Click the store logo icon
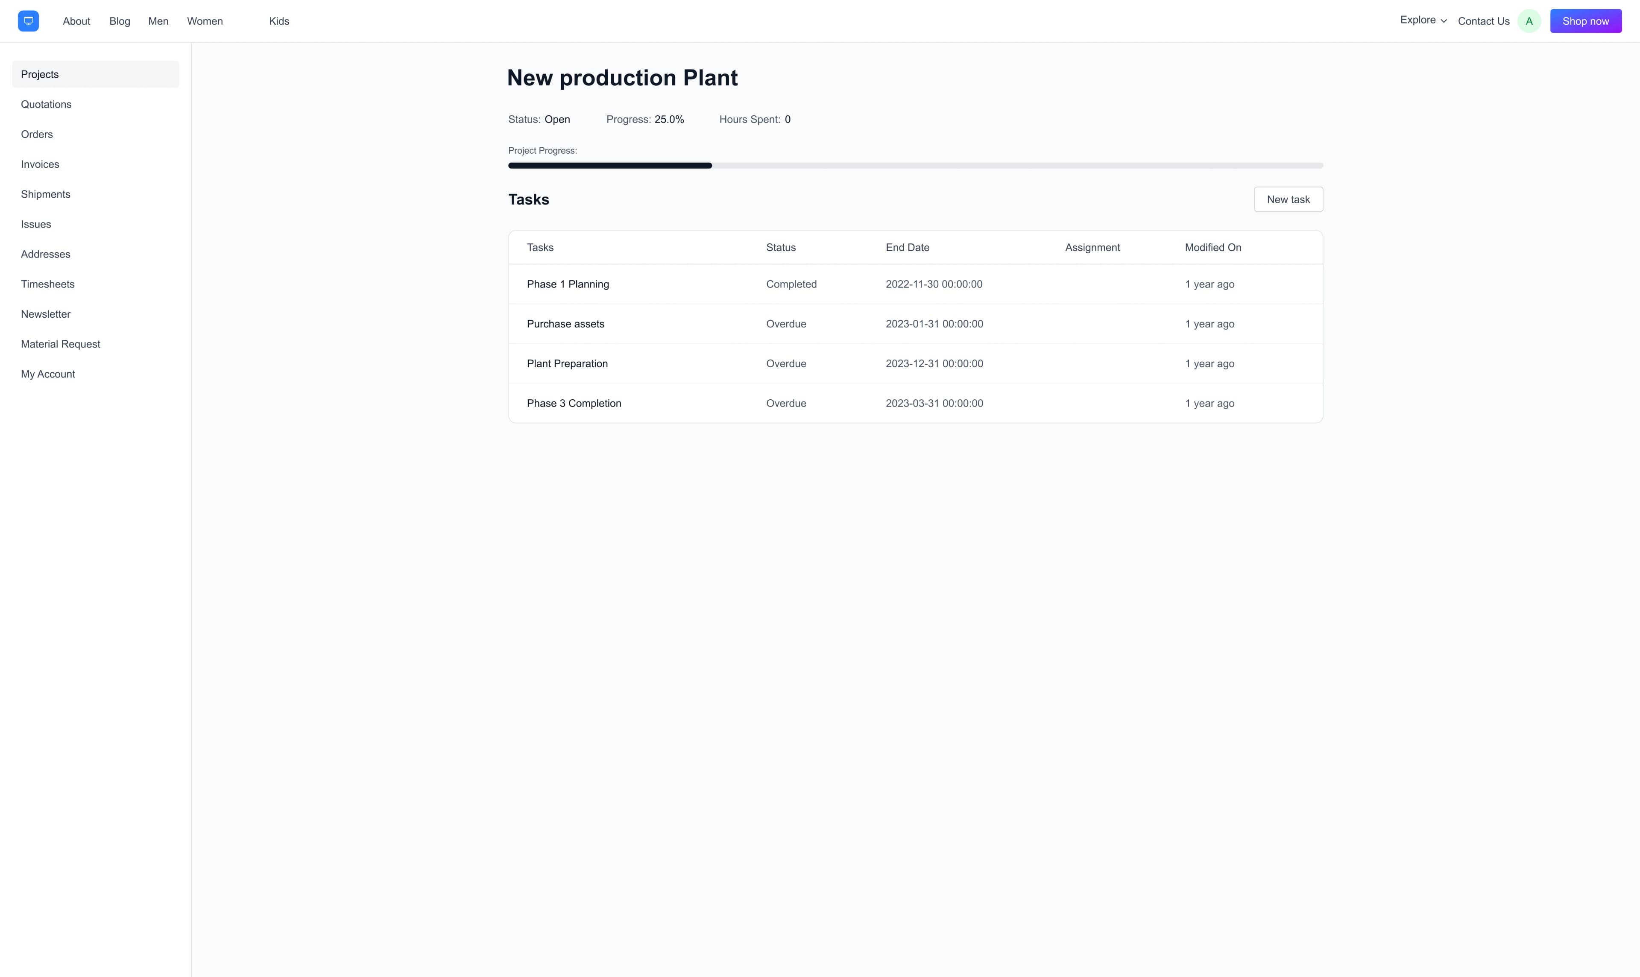This screenshot has width=1640, height=977. point(28,20)
